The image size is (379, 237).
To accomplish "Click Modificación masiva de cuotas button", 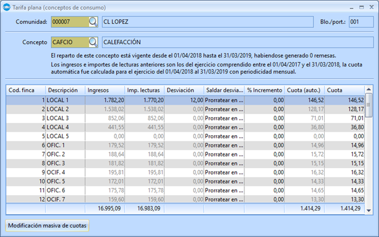I will [x=47, y=225].
